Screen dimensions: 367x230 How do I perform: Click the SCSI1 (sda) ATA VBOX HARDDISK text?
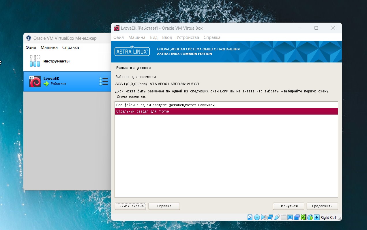tap(157, 84)
